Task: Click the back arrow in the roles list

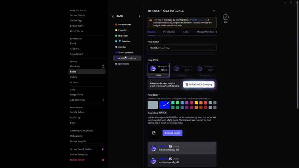Action: coord(114,16)
